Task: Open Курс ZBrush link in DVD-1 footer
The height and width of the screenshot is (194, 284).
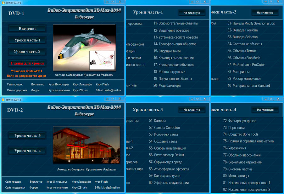Action: pos(81,90)
